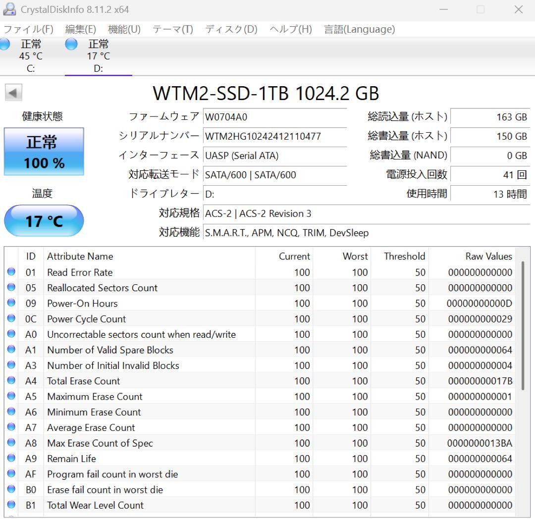Select the C: drive at 45 °C

(x=30, y=56)
